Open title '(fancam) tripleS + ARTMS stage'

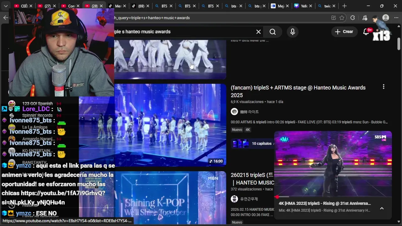(x=298, y=91)
